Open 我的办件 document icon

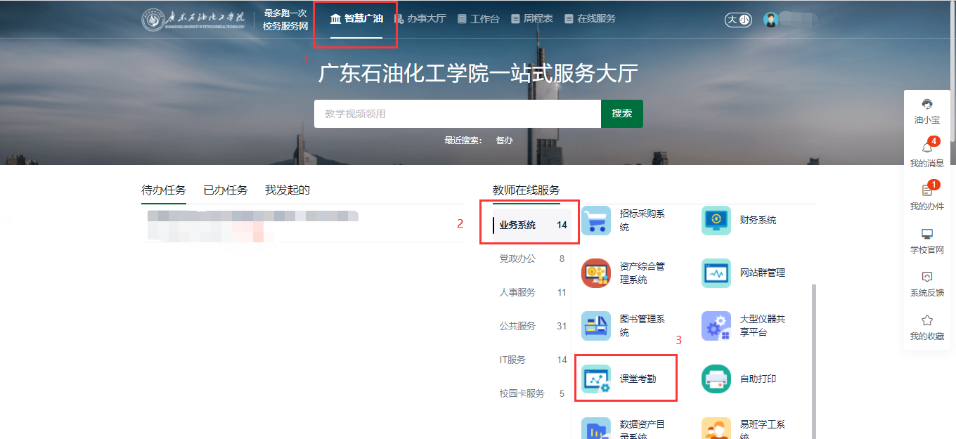926,190
